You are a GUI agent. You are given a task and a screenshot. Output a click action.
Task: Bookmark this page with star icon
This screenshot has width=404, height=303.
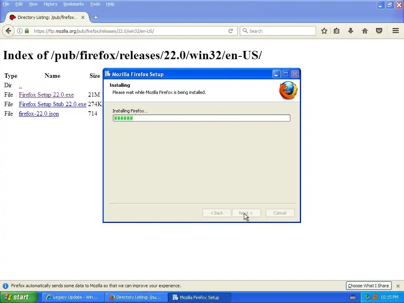[x=324, y=31]
